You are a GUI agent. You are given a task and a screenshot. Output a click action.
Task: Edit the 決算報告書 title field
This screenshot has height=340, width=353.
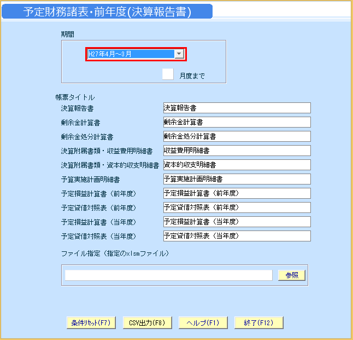pos(237,108)
